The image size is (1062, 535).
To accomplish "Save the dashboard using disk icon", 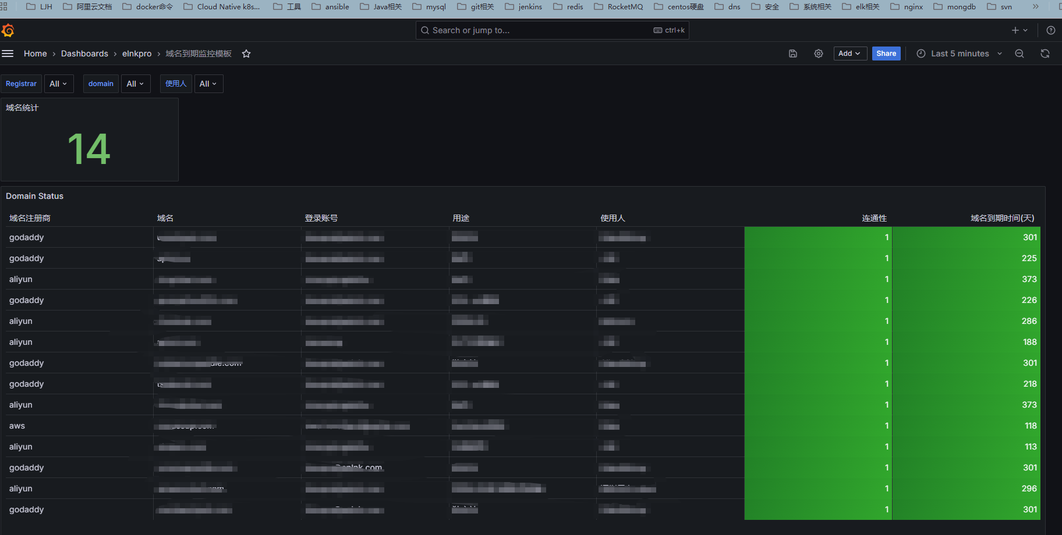I will click(x=793, y=53).
